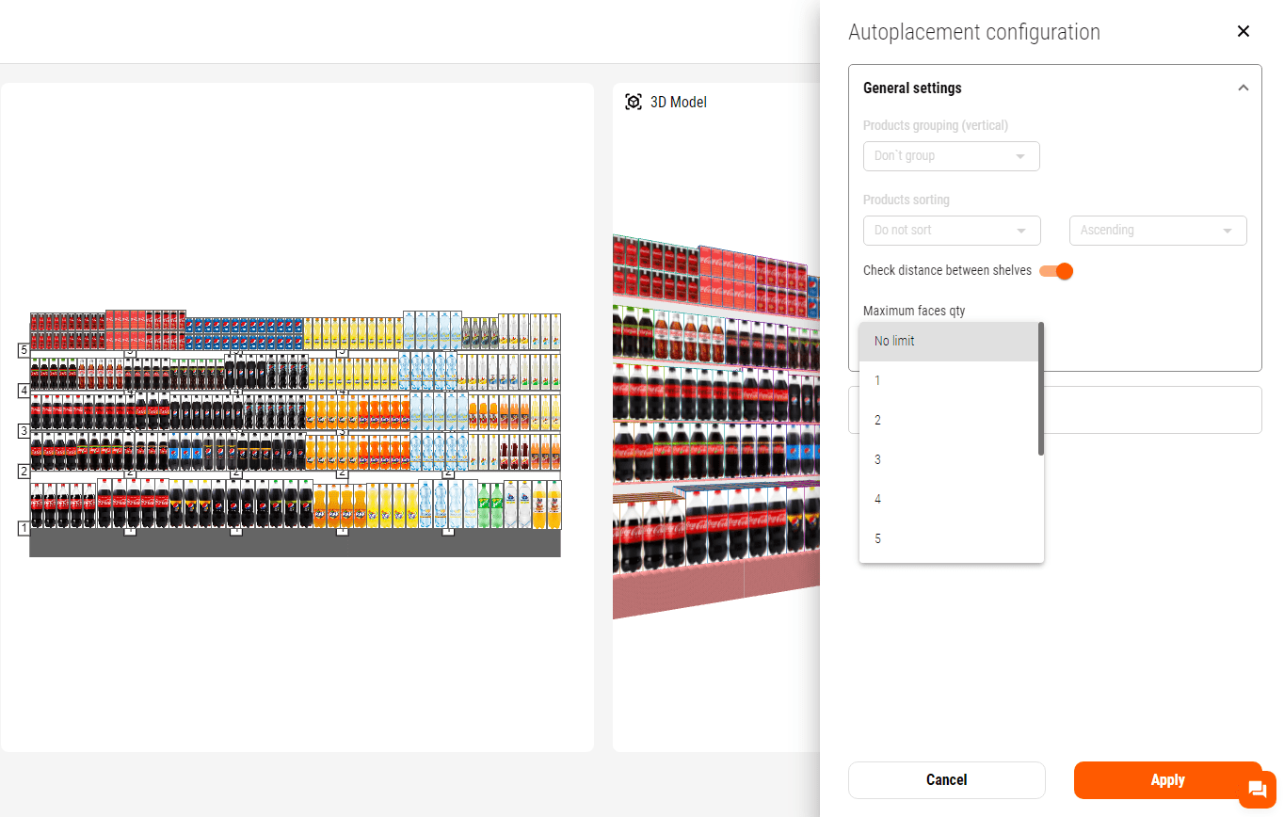Click the 3D model shelf preview
1284x817 pixels.
pyautogui.click(x=715, y=424)
